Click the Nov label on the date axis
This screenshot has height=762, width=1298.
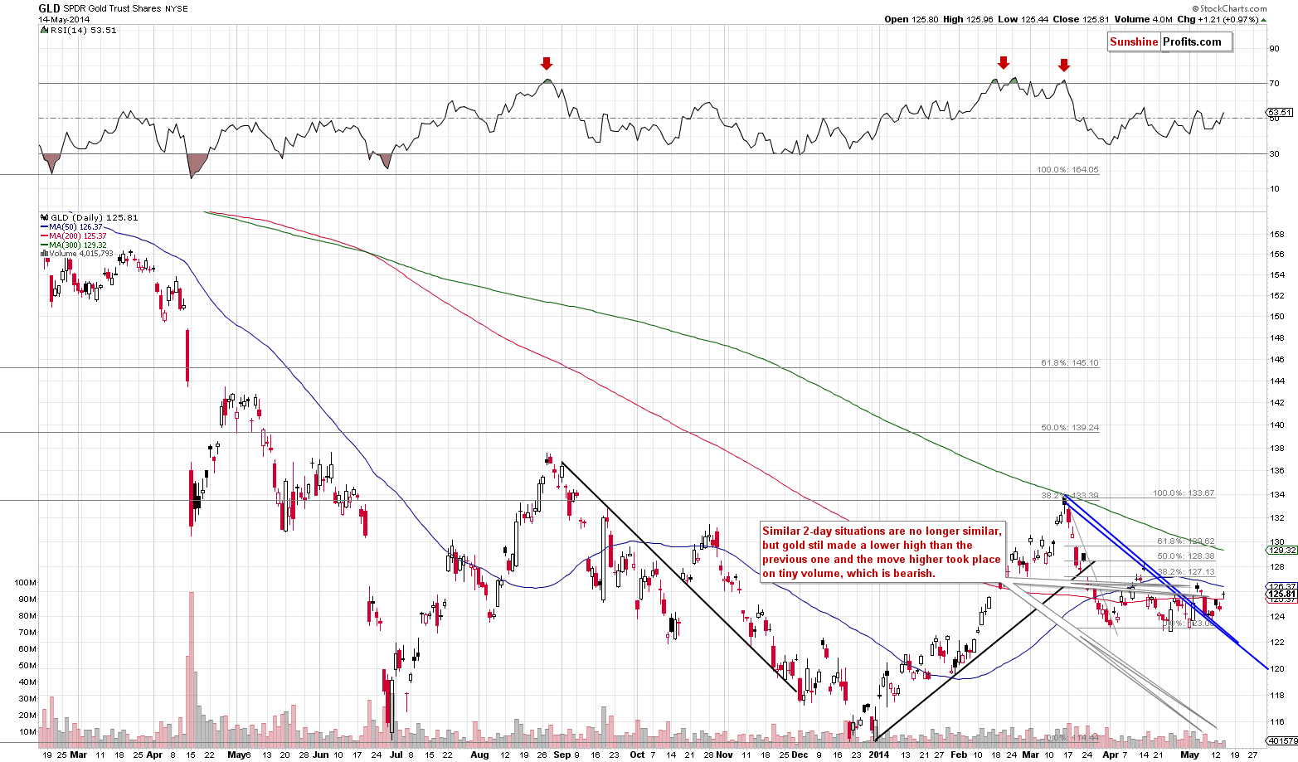(724, 755)
